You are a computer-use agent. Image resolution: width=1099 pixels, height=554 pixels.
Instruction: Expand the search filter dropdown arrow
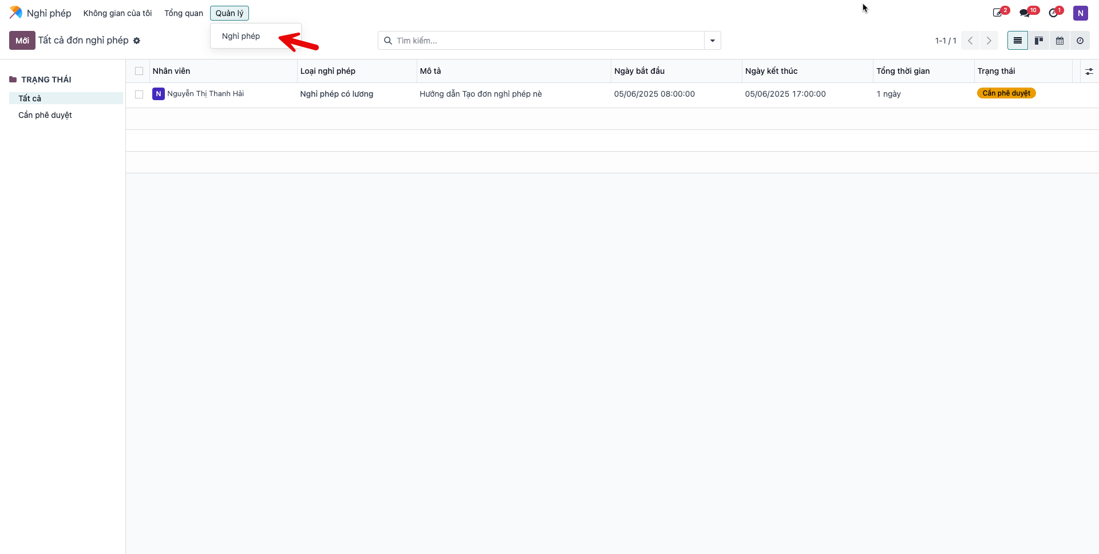pyautogui.click(x=713, y=41)
